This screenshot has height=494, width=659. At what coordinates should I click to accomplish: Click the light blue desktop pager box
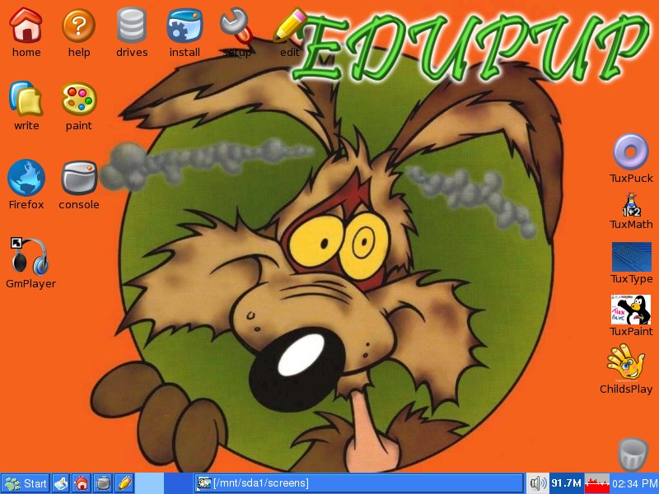(x=150, y=483)
